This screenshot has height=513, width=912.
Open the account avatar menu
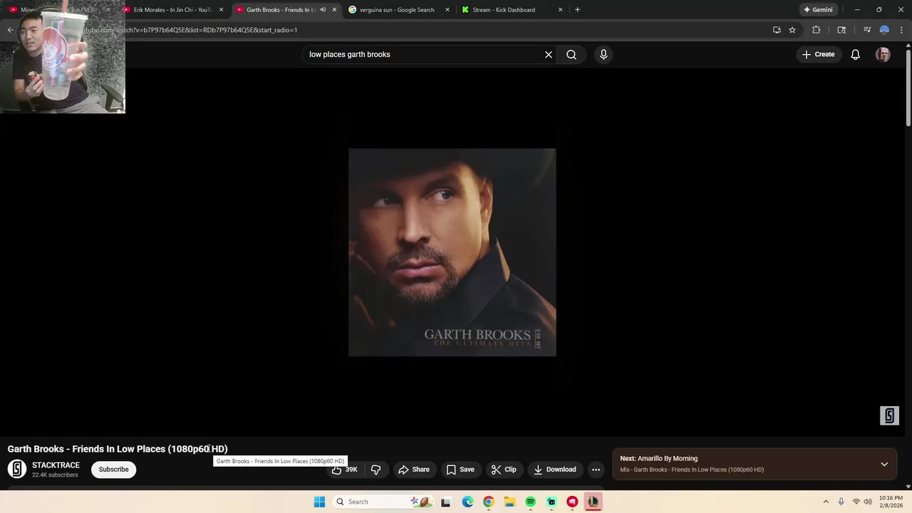883,54
